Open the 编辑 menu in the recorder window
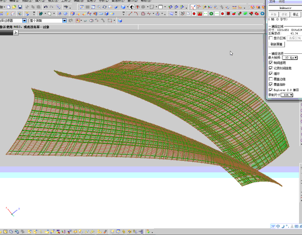Image resolution: width=302 pixels, height=235 pixels. coord(282,1)
